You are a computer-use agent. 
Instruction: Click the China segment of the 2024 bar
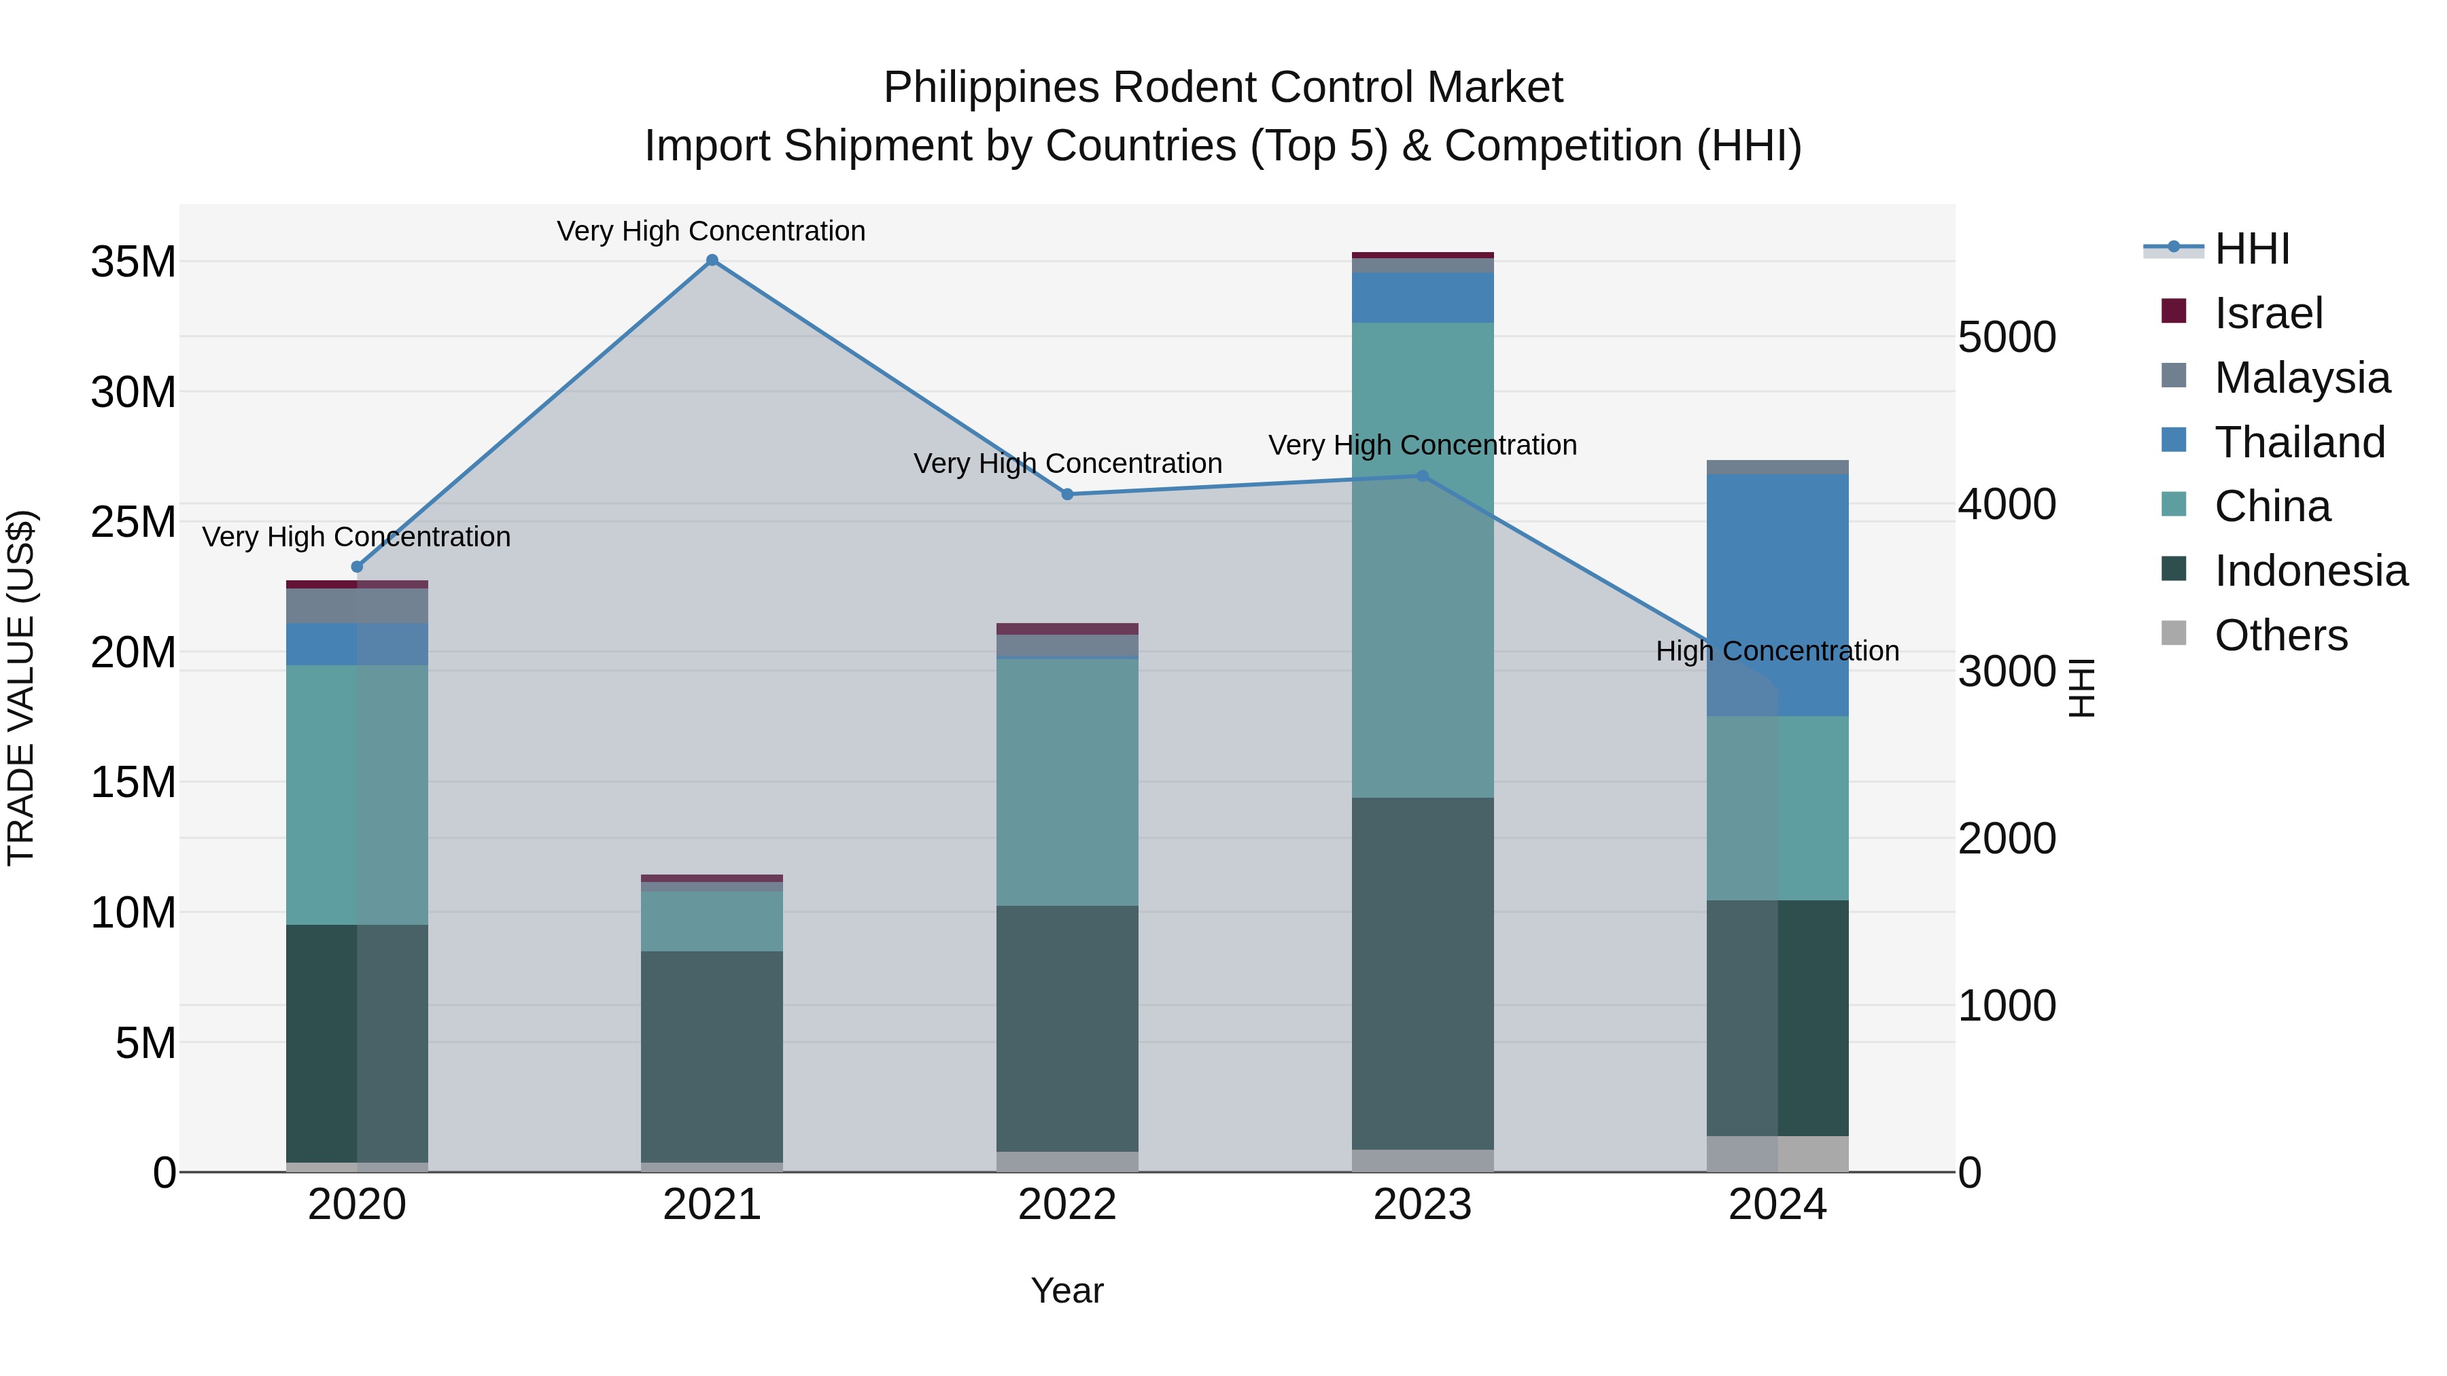pos(1778,808)
